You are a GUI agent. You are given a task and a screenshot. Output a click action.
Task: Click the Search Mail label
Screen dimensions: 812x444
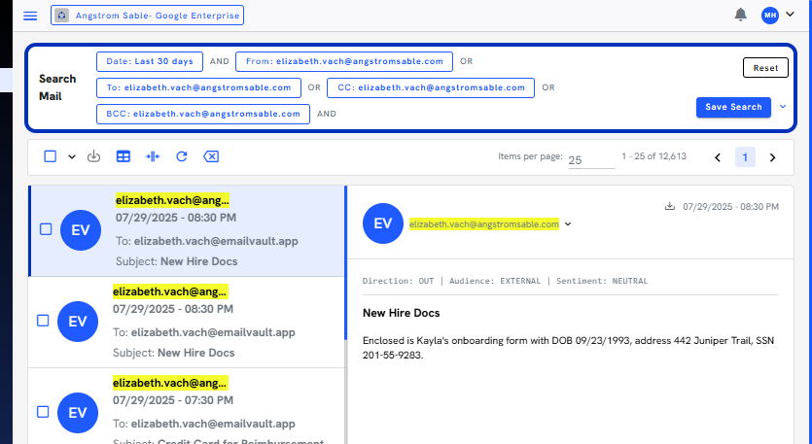point(57,87)
